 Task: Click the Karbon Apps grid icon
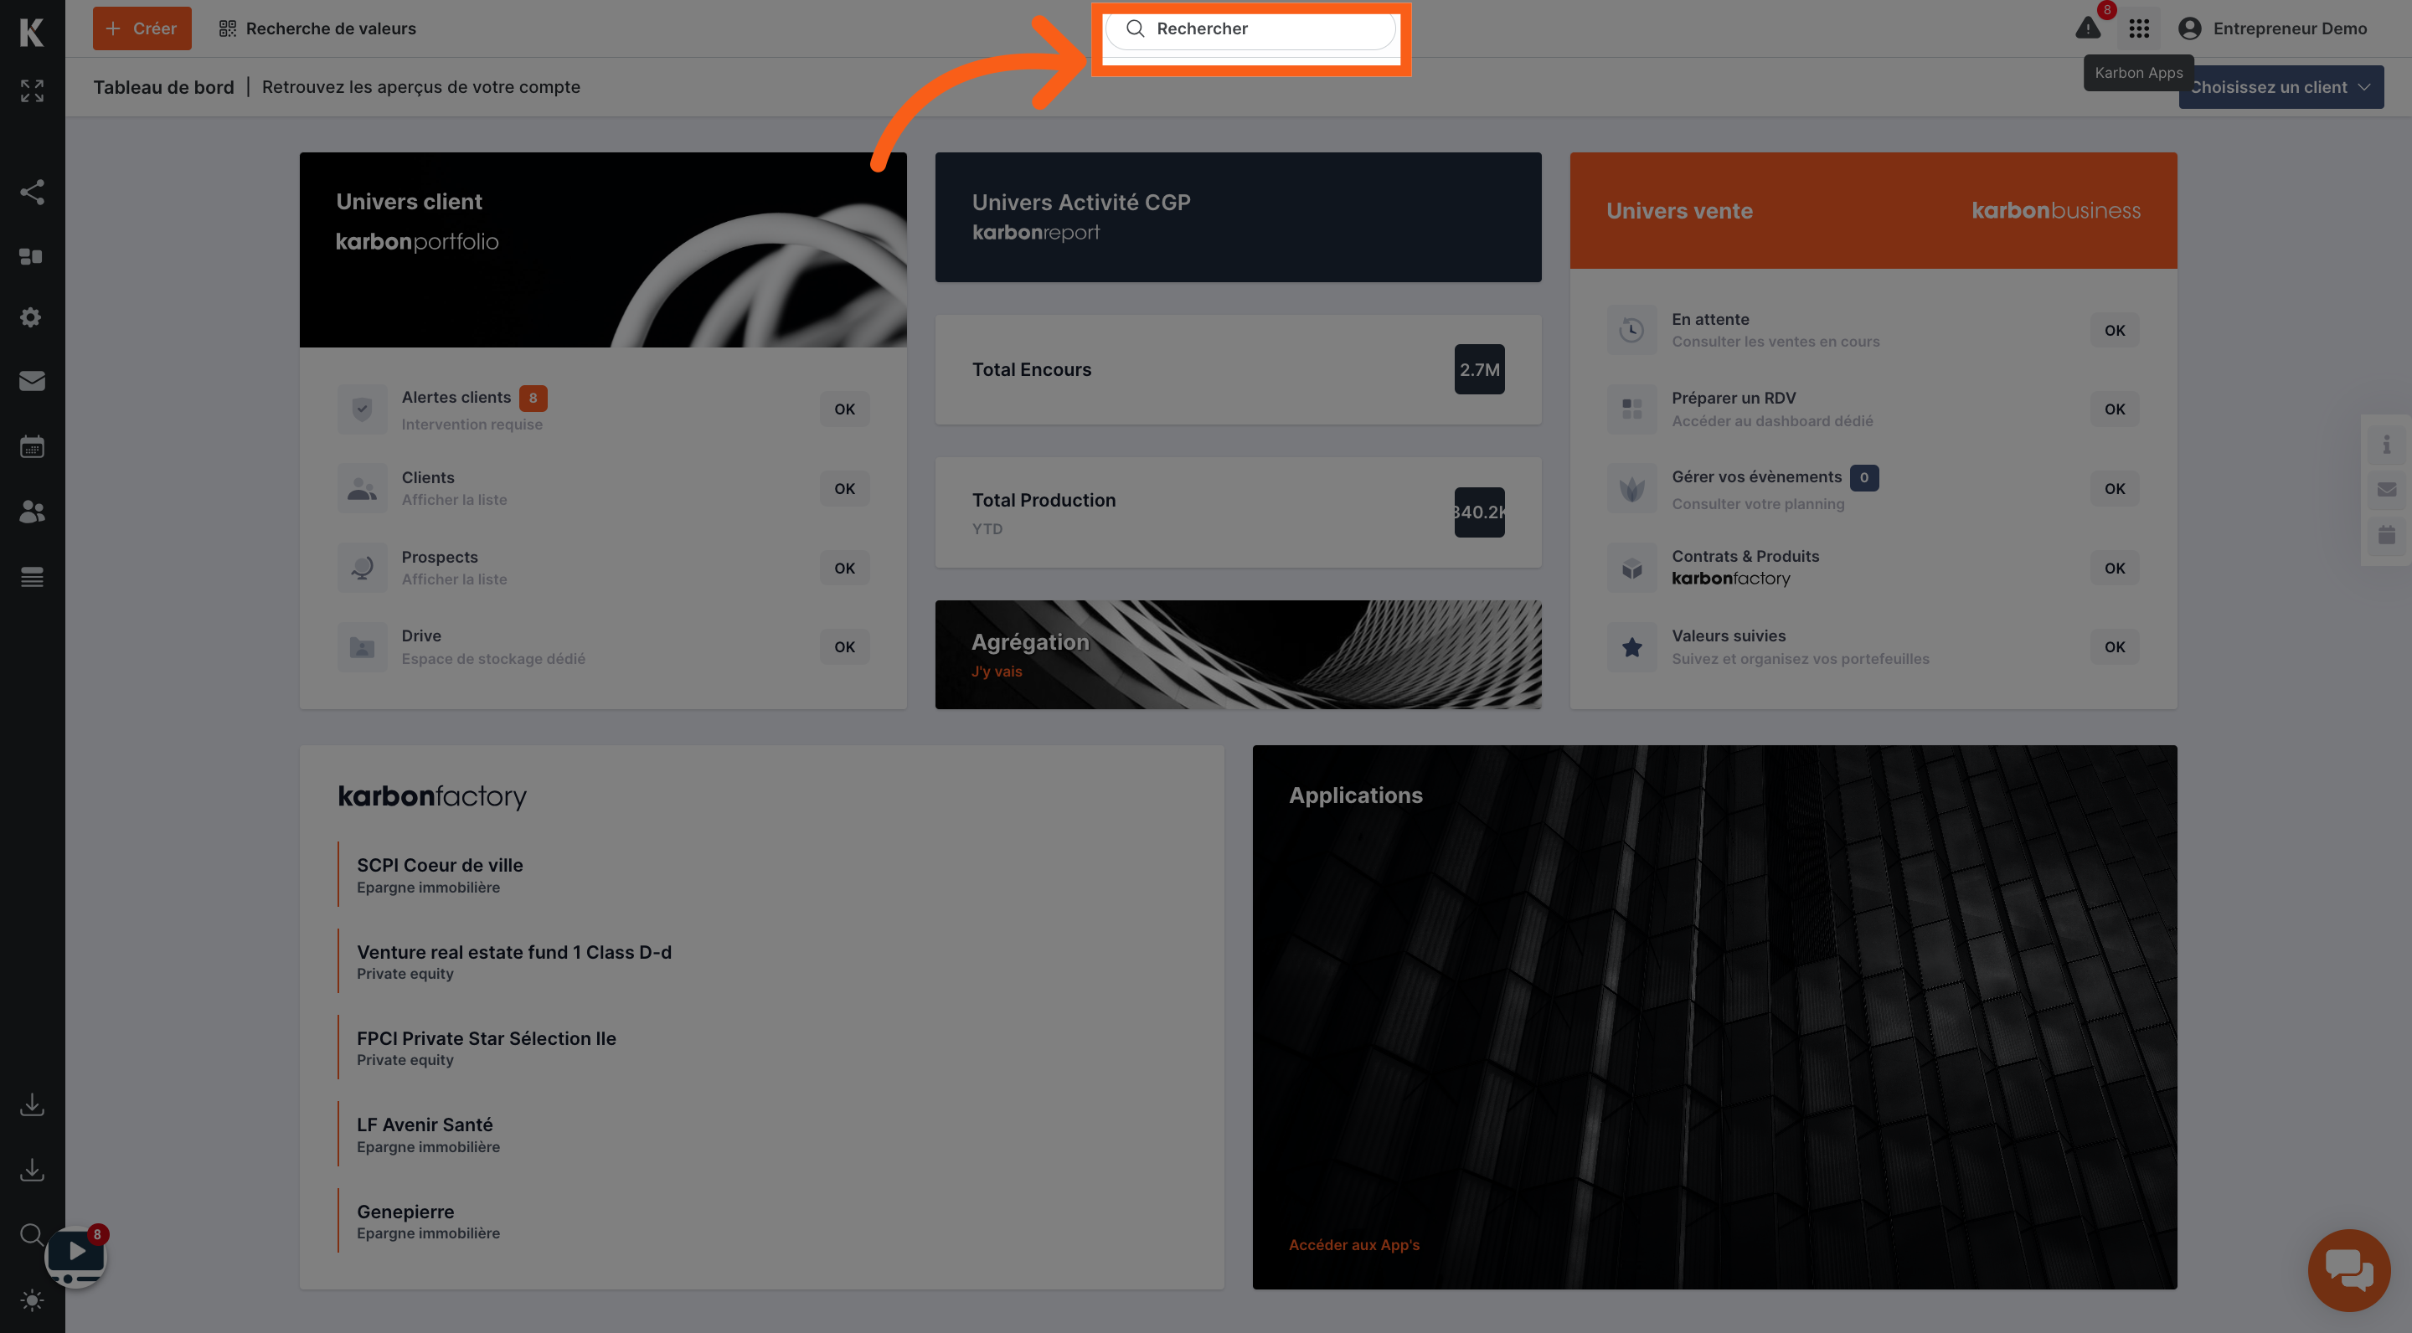(x=2140, y=28)
